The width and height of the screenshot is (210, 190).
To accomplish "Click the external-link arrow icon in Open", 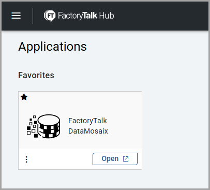I will 126,159.
